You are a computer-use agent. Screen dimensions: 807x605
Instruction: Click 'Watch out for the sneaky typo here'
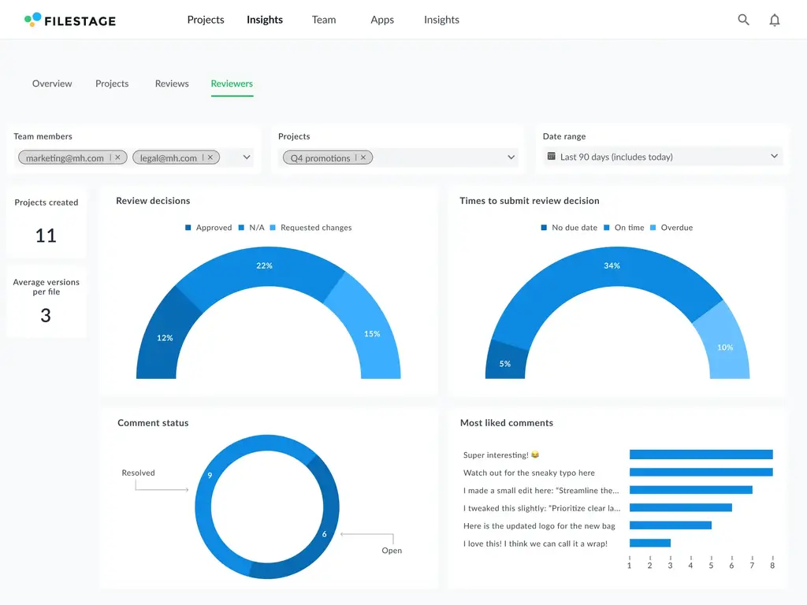coord(529,473)
